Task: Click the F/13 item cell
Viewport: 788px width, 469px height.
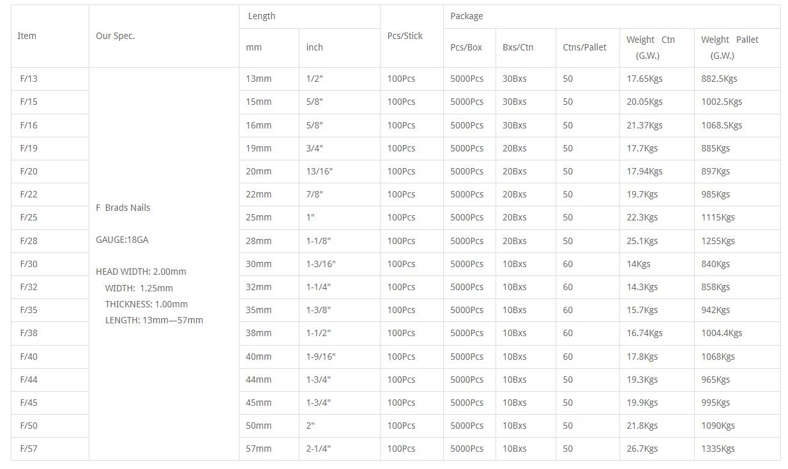Action: click(x=50, y=79)
